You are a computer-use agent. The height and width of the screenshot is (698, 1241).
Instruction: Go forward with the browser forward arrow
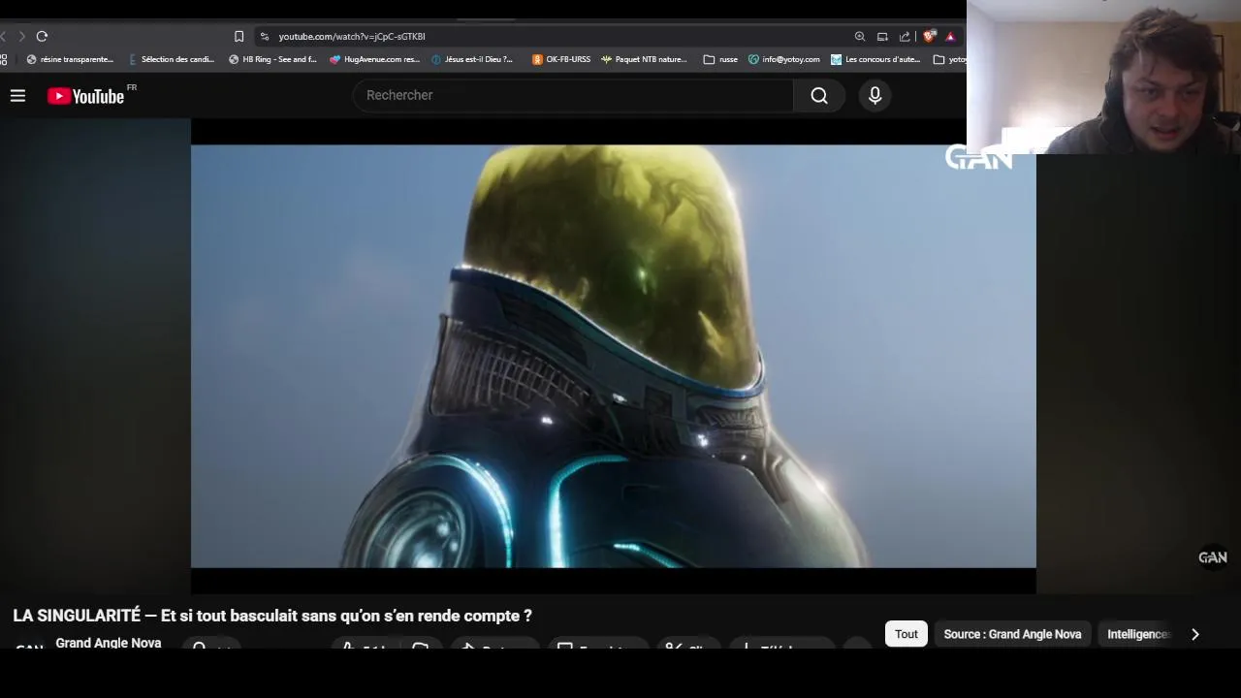pyautogui.click(x=21, y=36)
